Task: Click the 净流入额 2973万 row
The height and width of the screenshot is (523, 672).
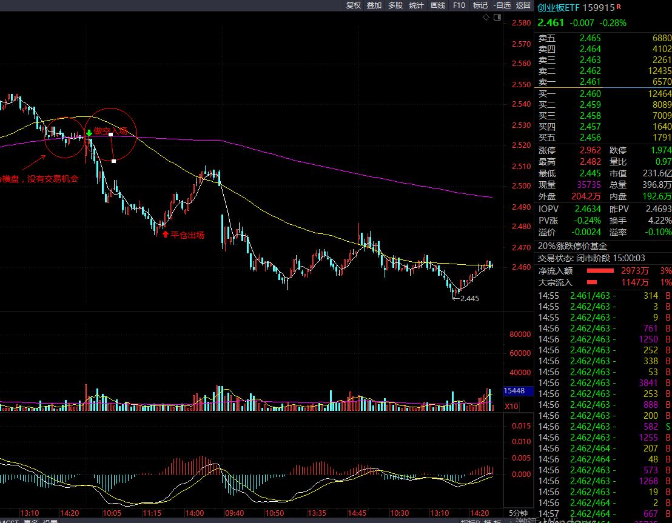Action: click(604, 271)
